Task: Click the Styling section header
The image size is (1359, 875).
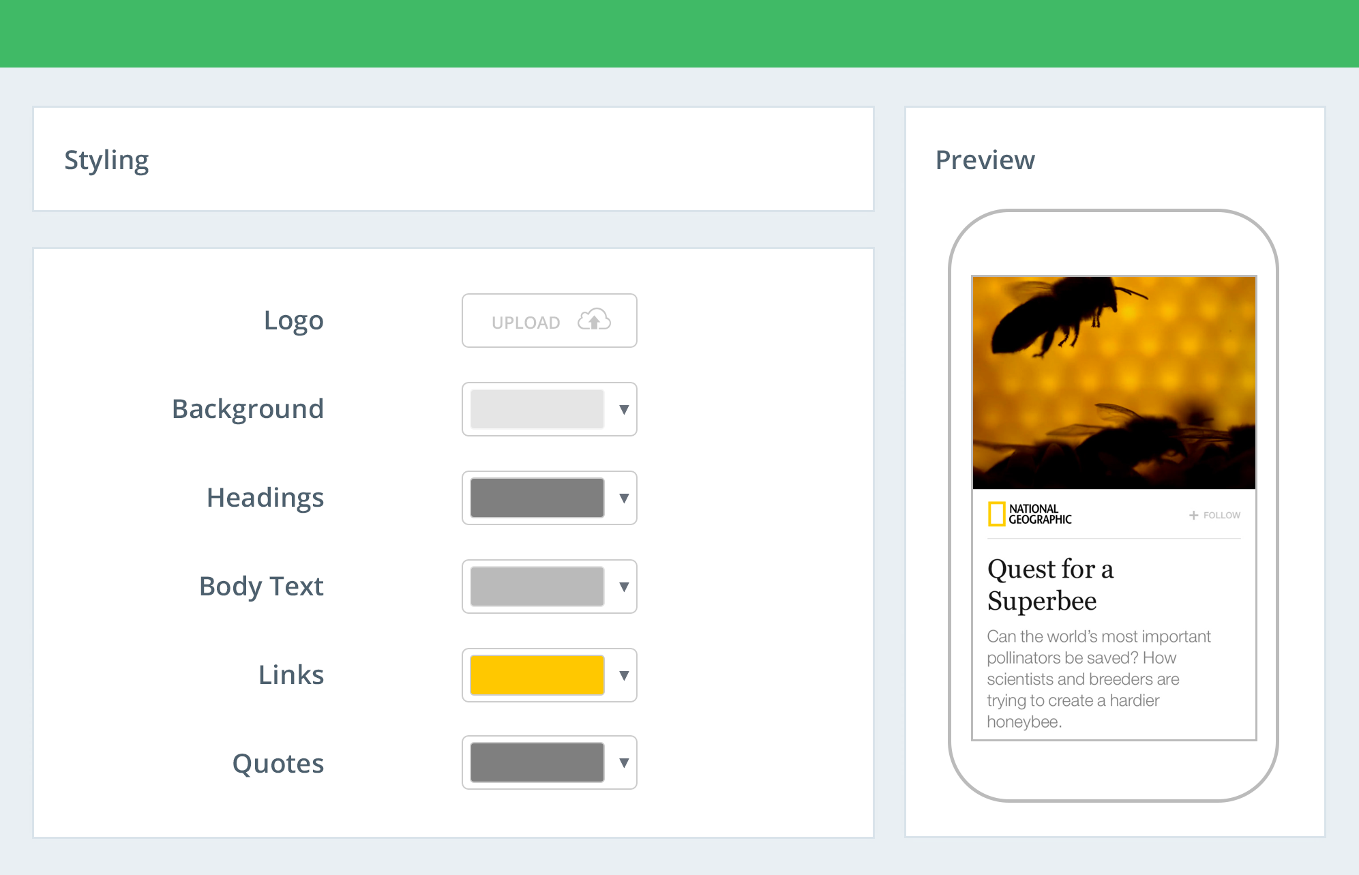Action: click(106, 160)
